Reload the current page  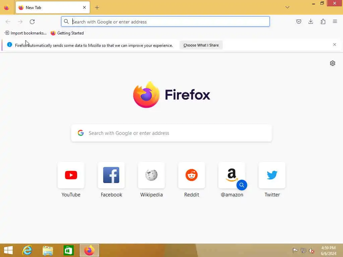pyautogui.click(x=32, y=22)
